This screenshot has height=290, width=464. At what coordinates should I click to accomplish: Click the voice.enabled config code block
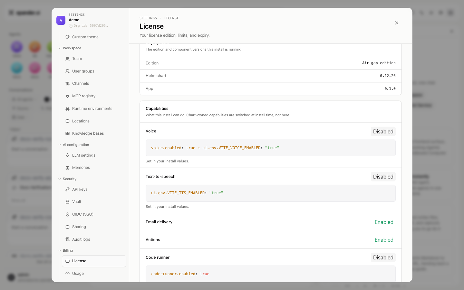[x=271, y=148]
